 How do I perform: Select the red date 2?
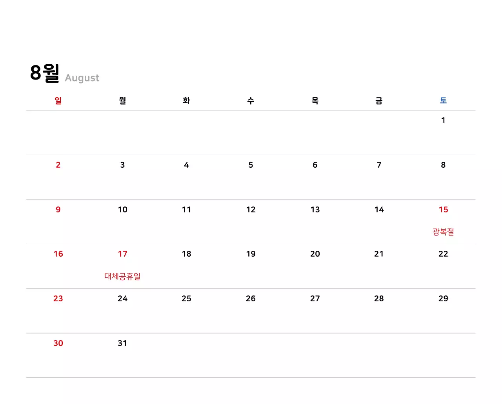point(58,165)
